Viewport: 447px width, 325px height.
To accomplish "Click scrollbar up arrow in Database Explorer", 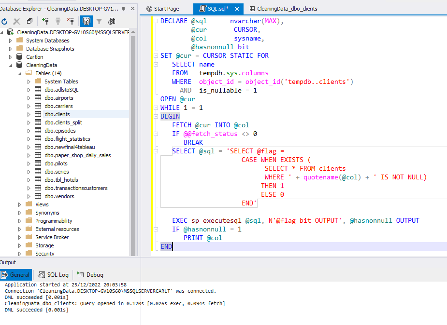I will point(133,32).
